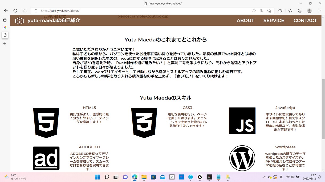
Task: Start Read Aloud from the address bar
Action: pos(254,11)
